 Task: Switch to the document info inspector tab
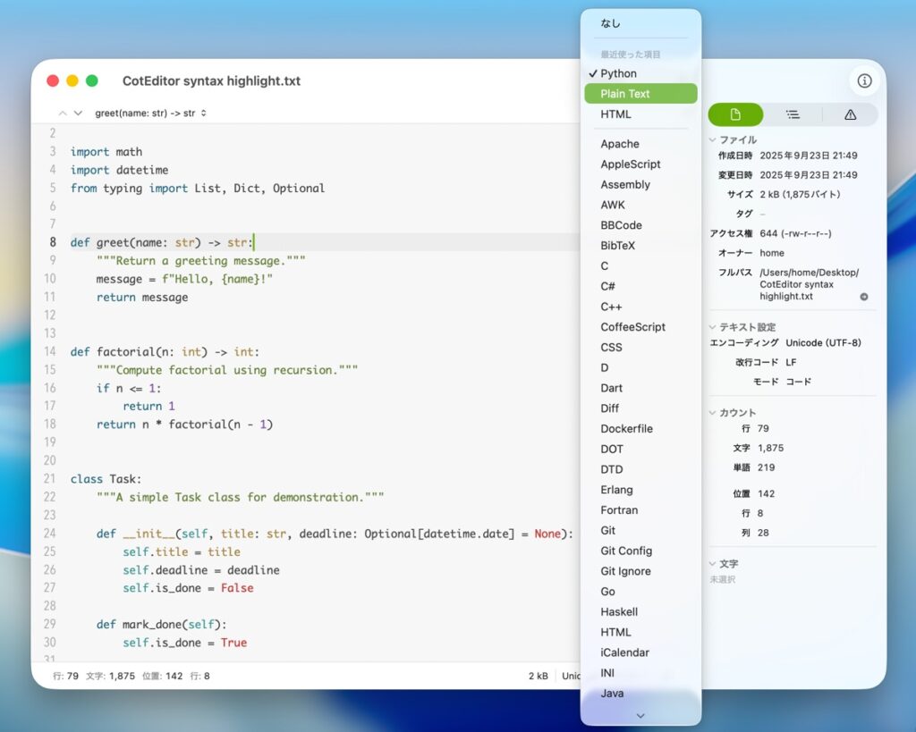(x=735, y=114)
